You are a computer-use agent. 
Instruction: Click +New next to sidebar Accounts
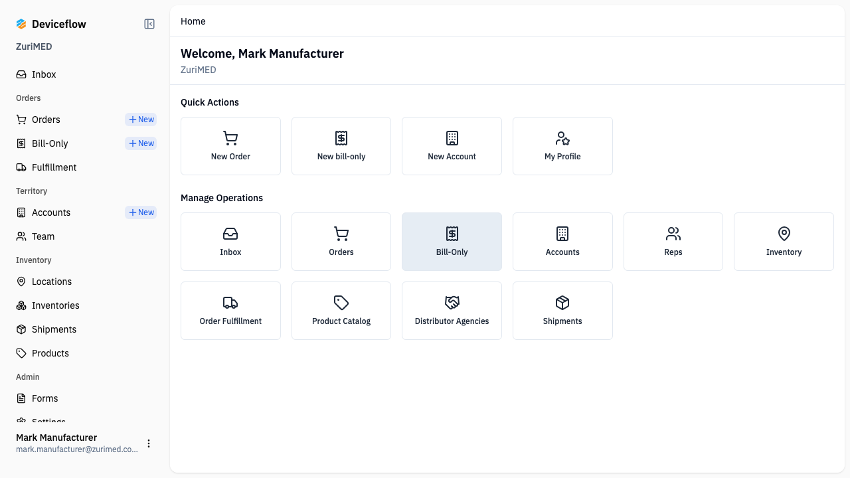point(141,212)
